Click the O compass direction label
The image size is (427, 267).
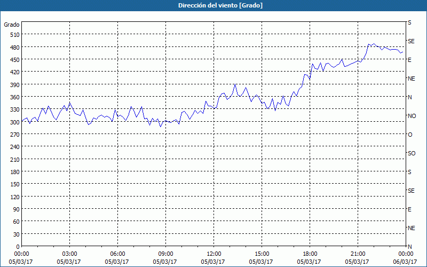[x=410, y=135]
